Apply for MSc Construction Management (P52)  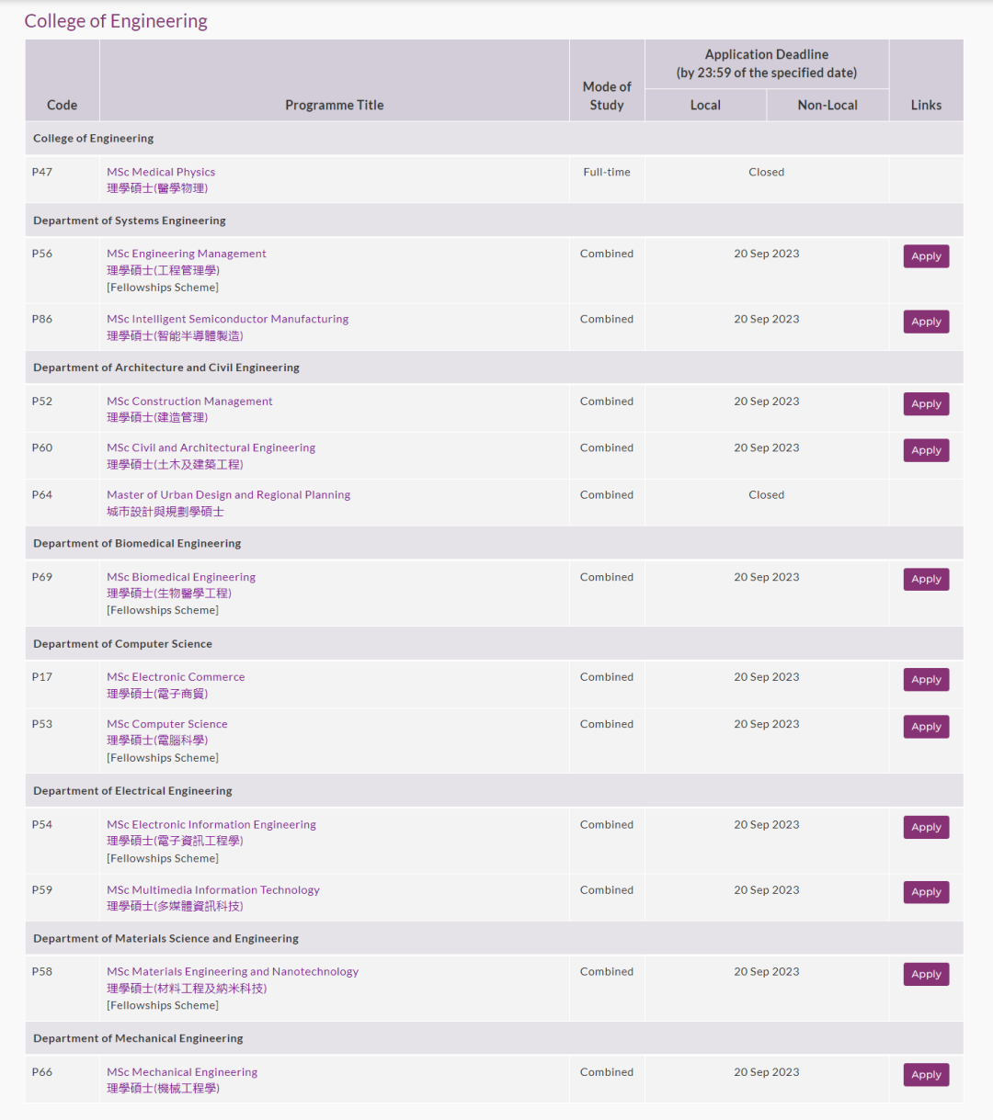[926, 404]
